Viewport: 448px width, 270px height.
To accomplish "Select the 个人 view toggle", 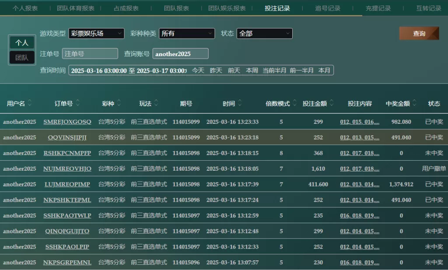I will pos(22,42).
